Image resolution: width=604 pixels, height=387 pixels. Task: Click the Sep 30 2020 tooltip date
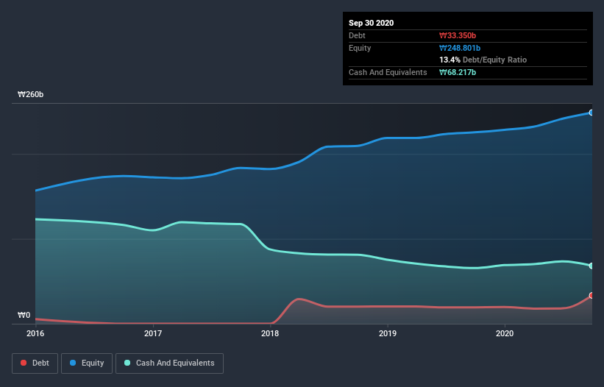pos(372,23)
